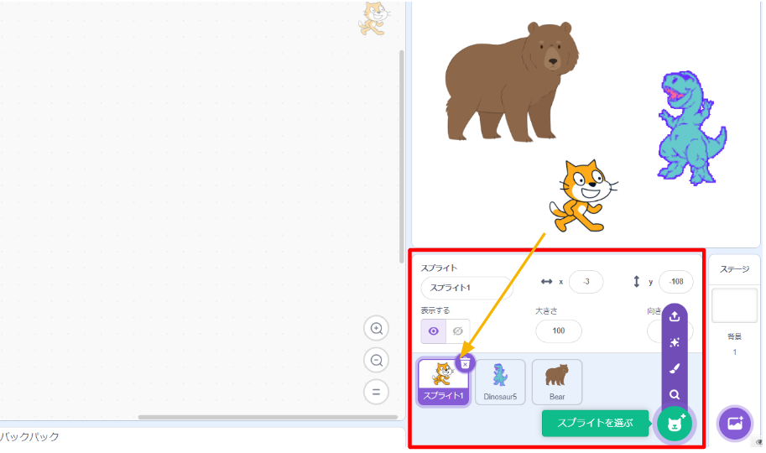Click the ステージ label

tap(734, 269)
